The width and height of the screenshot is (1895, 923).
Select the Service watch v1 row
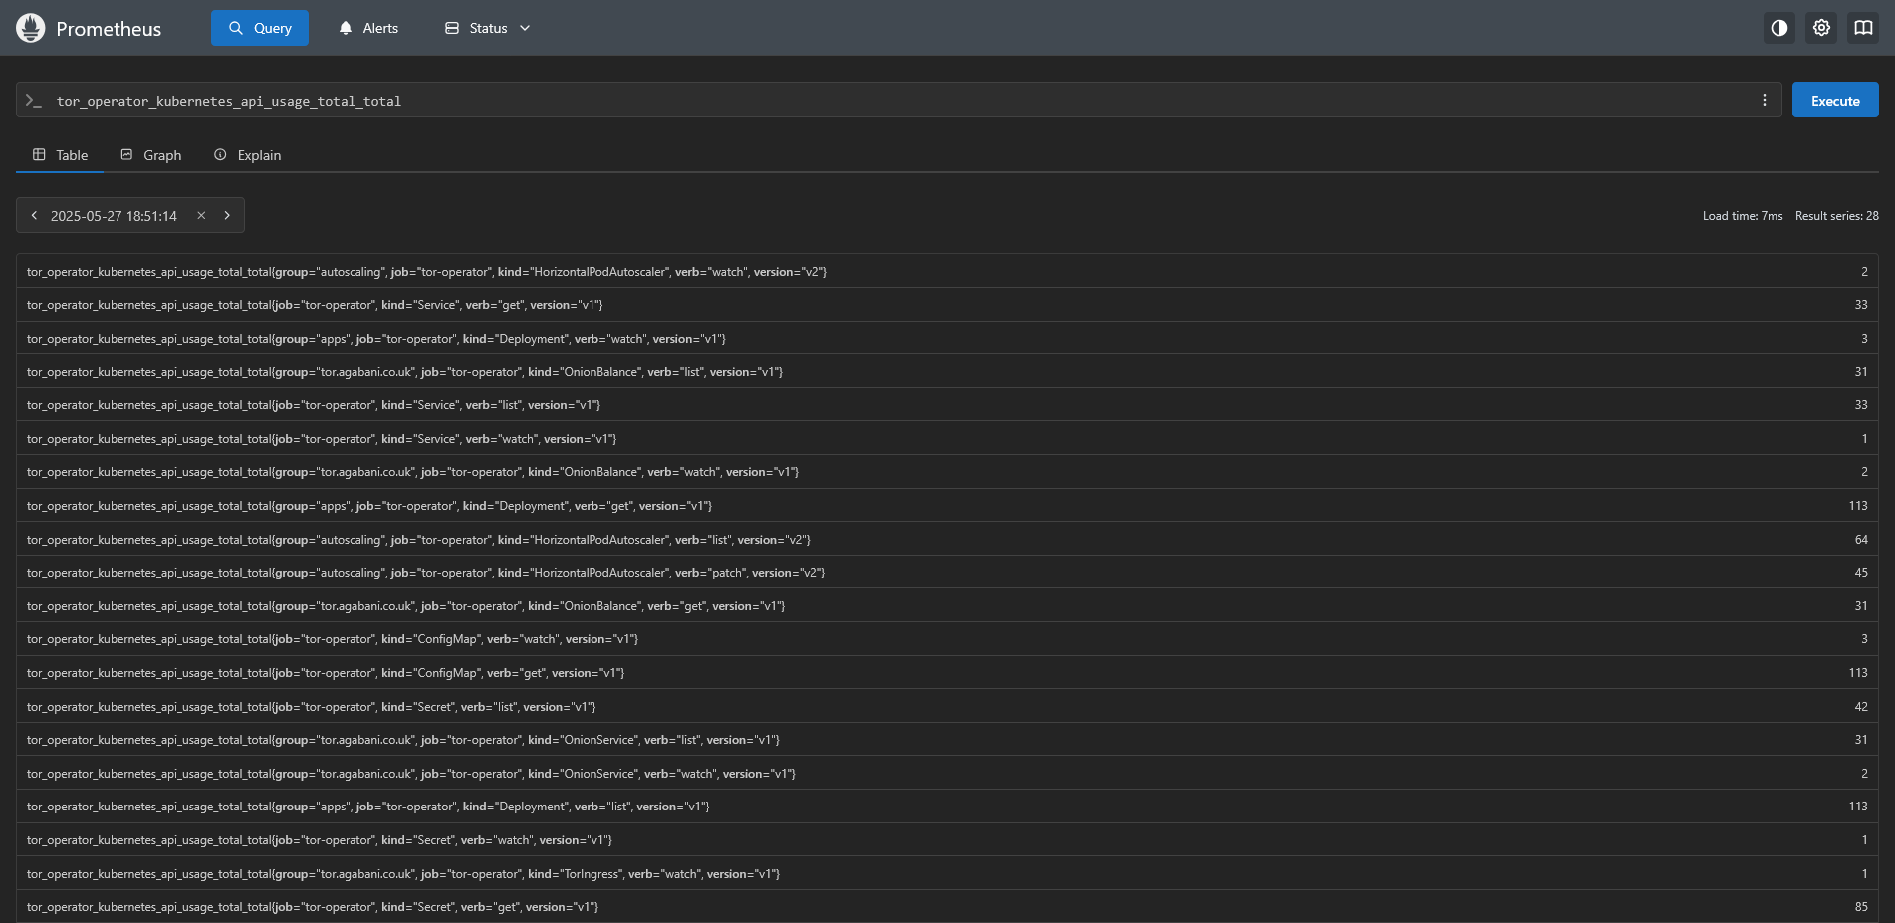tap(947, 438)
